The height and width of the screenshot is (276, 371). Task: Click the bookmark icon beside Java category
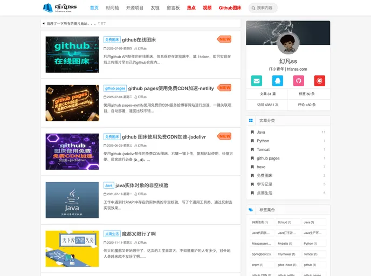(252, 132)
